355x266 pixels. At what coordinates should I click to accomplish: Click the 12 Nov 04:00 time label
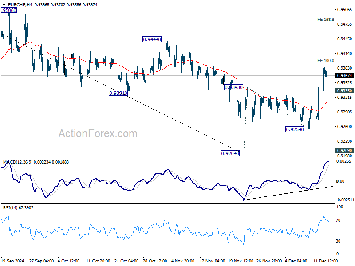click(x=213, y=261)
